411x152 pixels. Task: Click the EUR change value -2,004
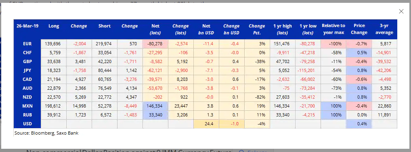coord(80,44)
